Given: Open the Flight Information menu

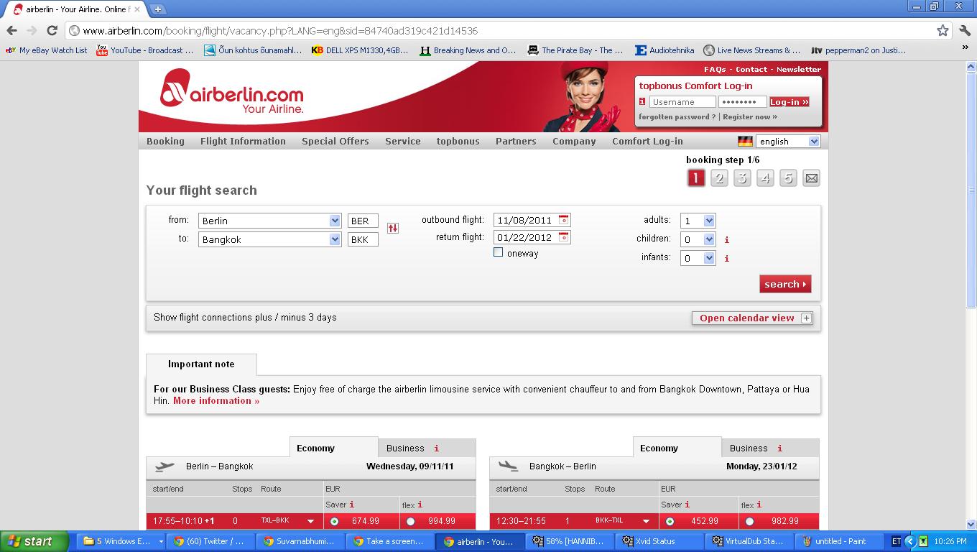Looking at the screenshot, I should tap(243, 142).
